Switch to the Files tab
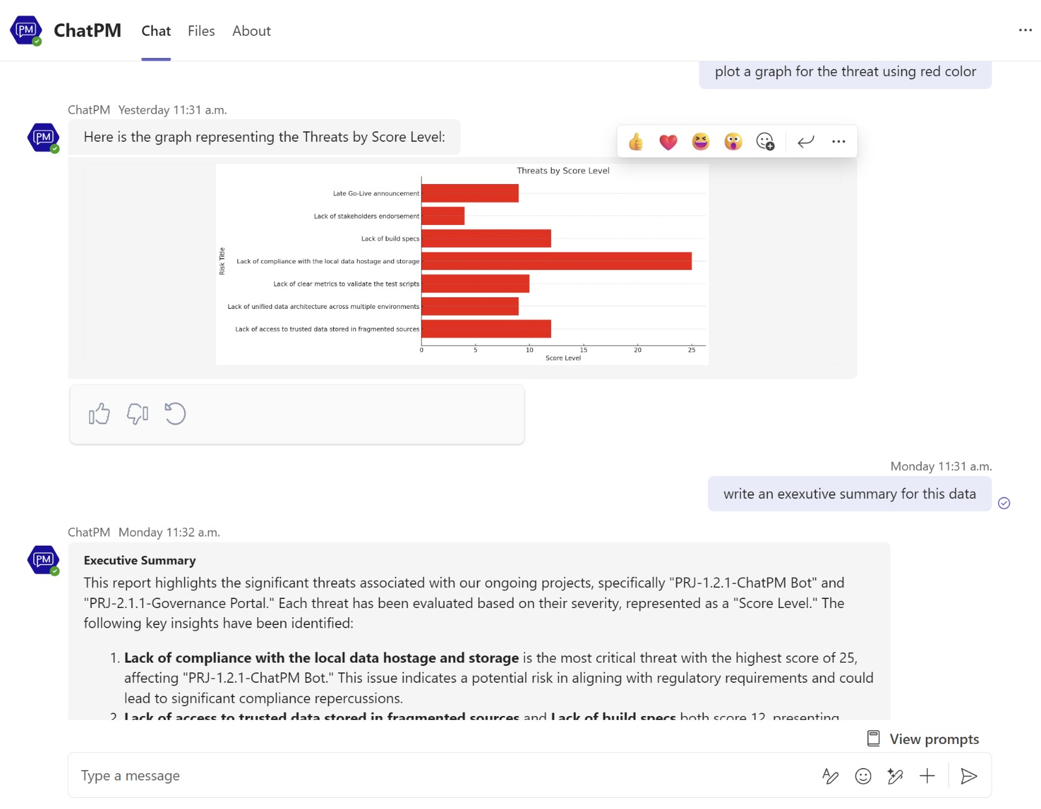The width and height of the screenshot is (1041, 809). pyautogui.click(x=201, y=31)
